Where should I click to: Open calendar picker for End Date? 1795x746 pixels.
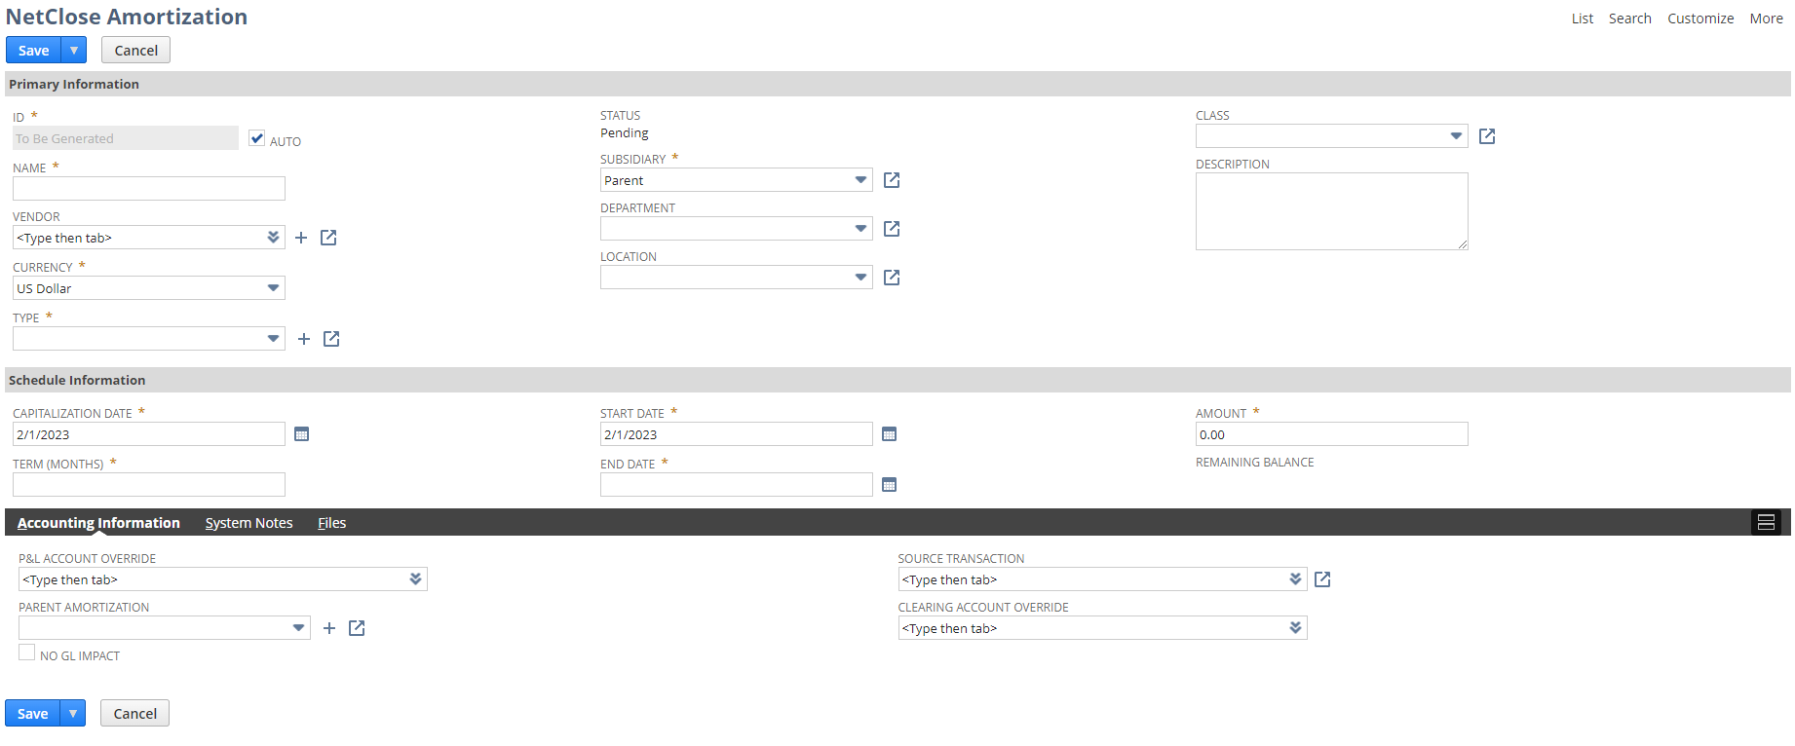889,485
